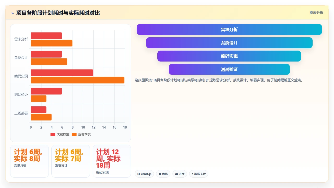
Task: Click the orange 需求分析 bar in chart
Action: pyautogui.click(x=52, y=43)
